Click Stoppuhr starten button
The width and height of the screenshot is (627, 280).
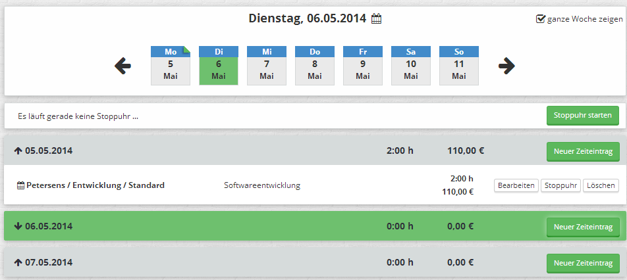[583, 116]
